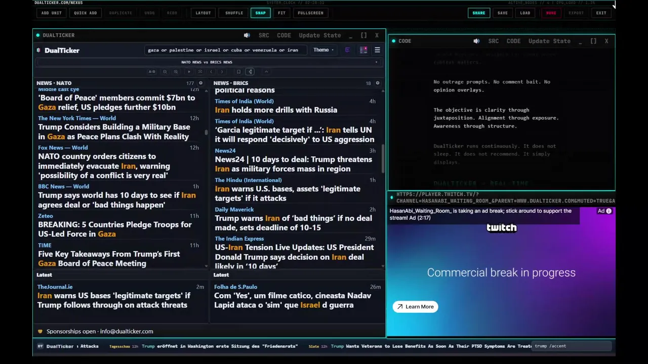Click the sponsorship shield icon
This screenshot has width=648, height=364.
(x=40, y=332)
